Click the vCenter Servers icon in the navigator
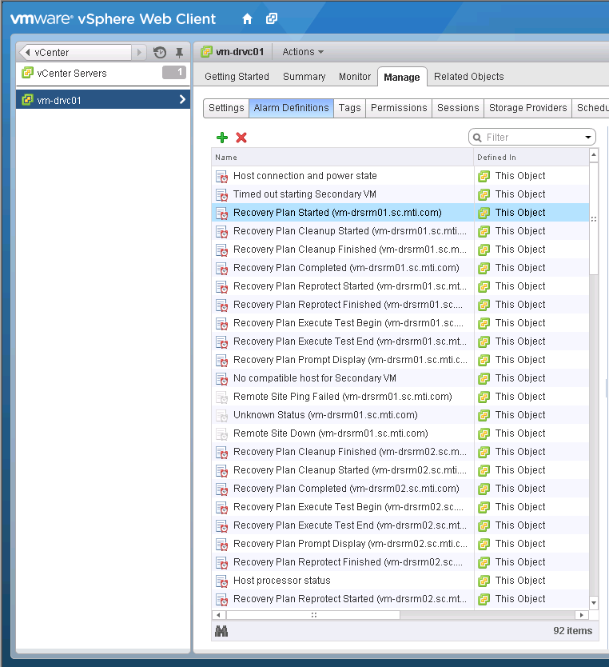The width and height of the screenshot is (609, 667). (27, 74)
